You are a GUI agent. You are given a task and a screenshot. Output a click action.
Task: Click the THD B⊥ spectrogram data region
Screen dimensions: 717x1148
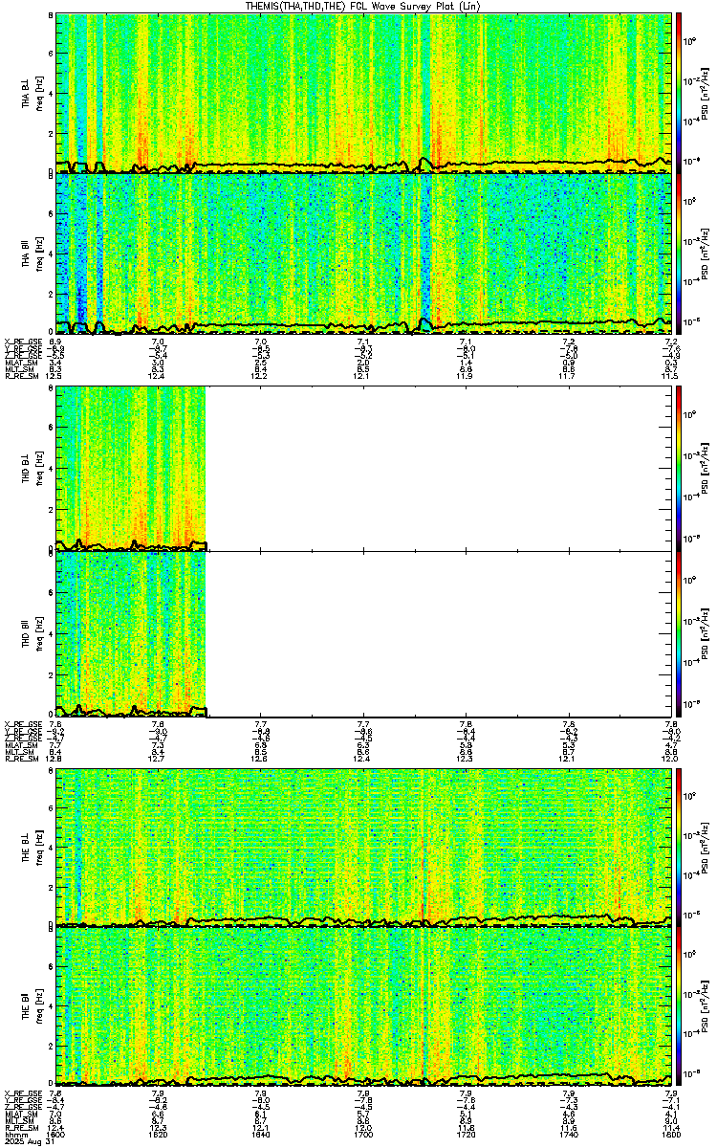(132, 468)
